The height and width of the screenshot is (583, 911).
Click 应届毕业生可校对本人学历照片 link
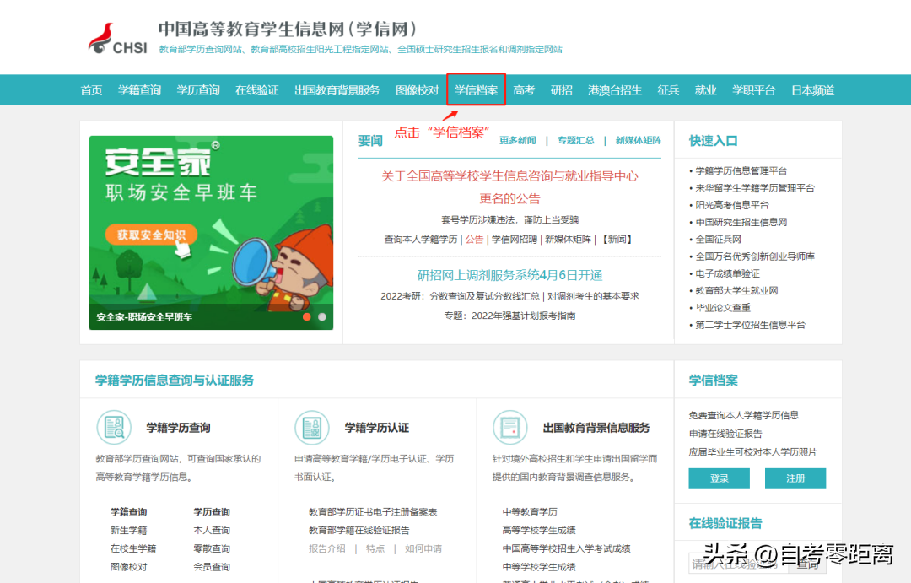click(752, 451)
